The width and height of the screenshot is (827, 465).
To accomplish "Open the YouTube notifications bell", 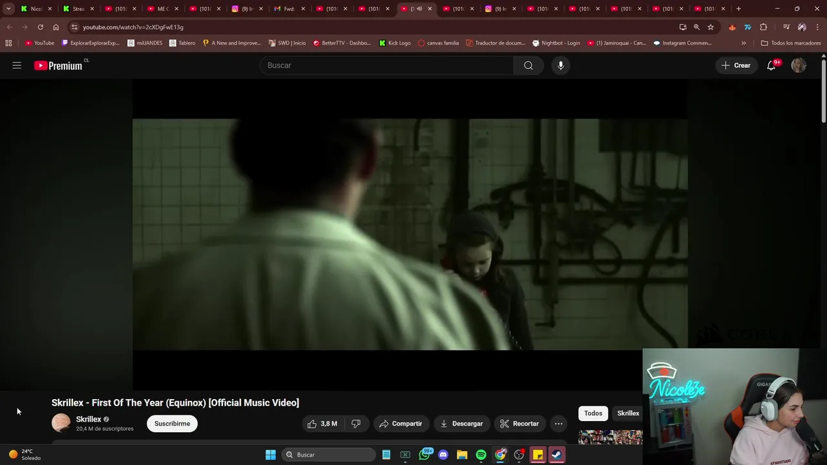I will pyautogui.click(x=771, y=65).
